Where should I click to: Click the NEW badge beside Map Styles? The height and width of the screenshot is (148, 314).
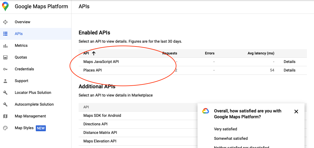click(41, 128)
